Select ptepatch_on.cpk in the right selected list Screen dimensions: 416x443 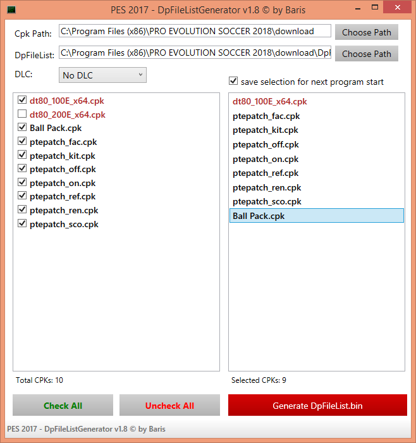(317, 159)
